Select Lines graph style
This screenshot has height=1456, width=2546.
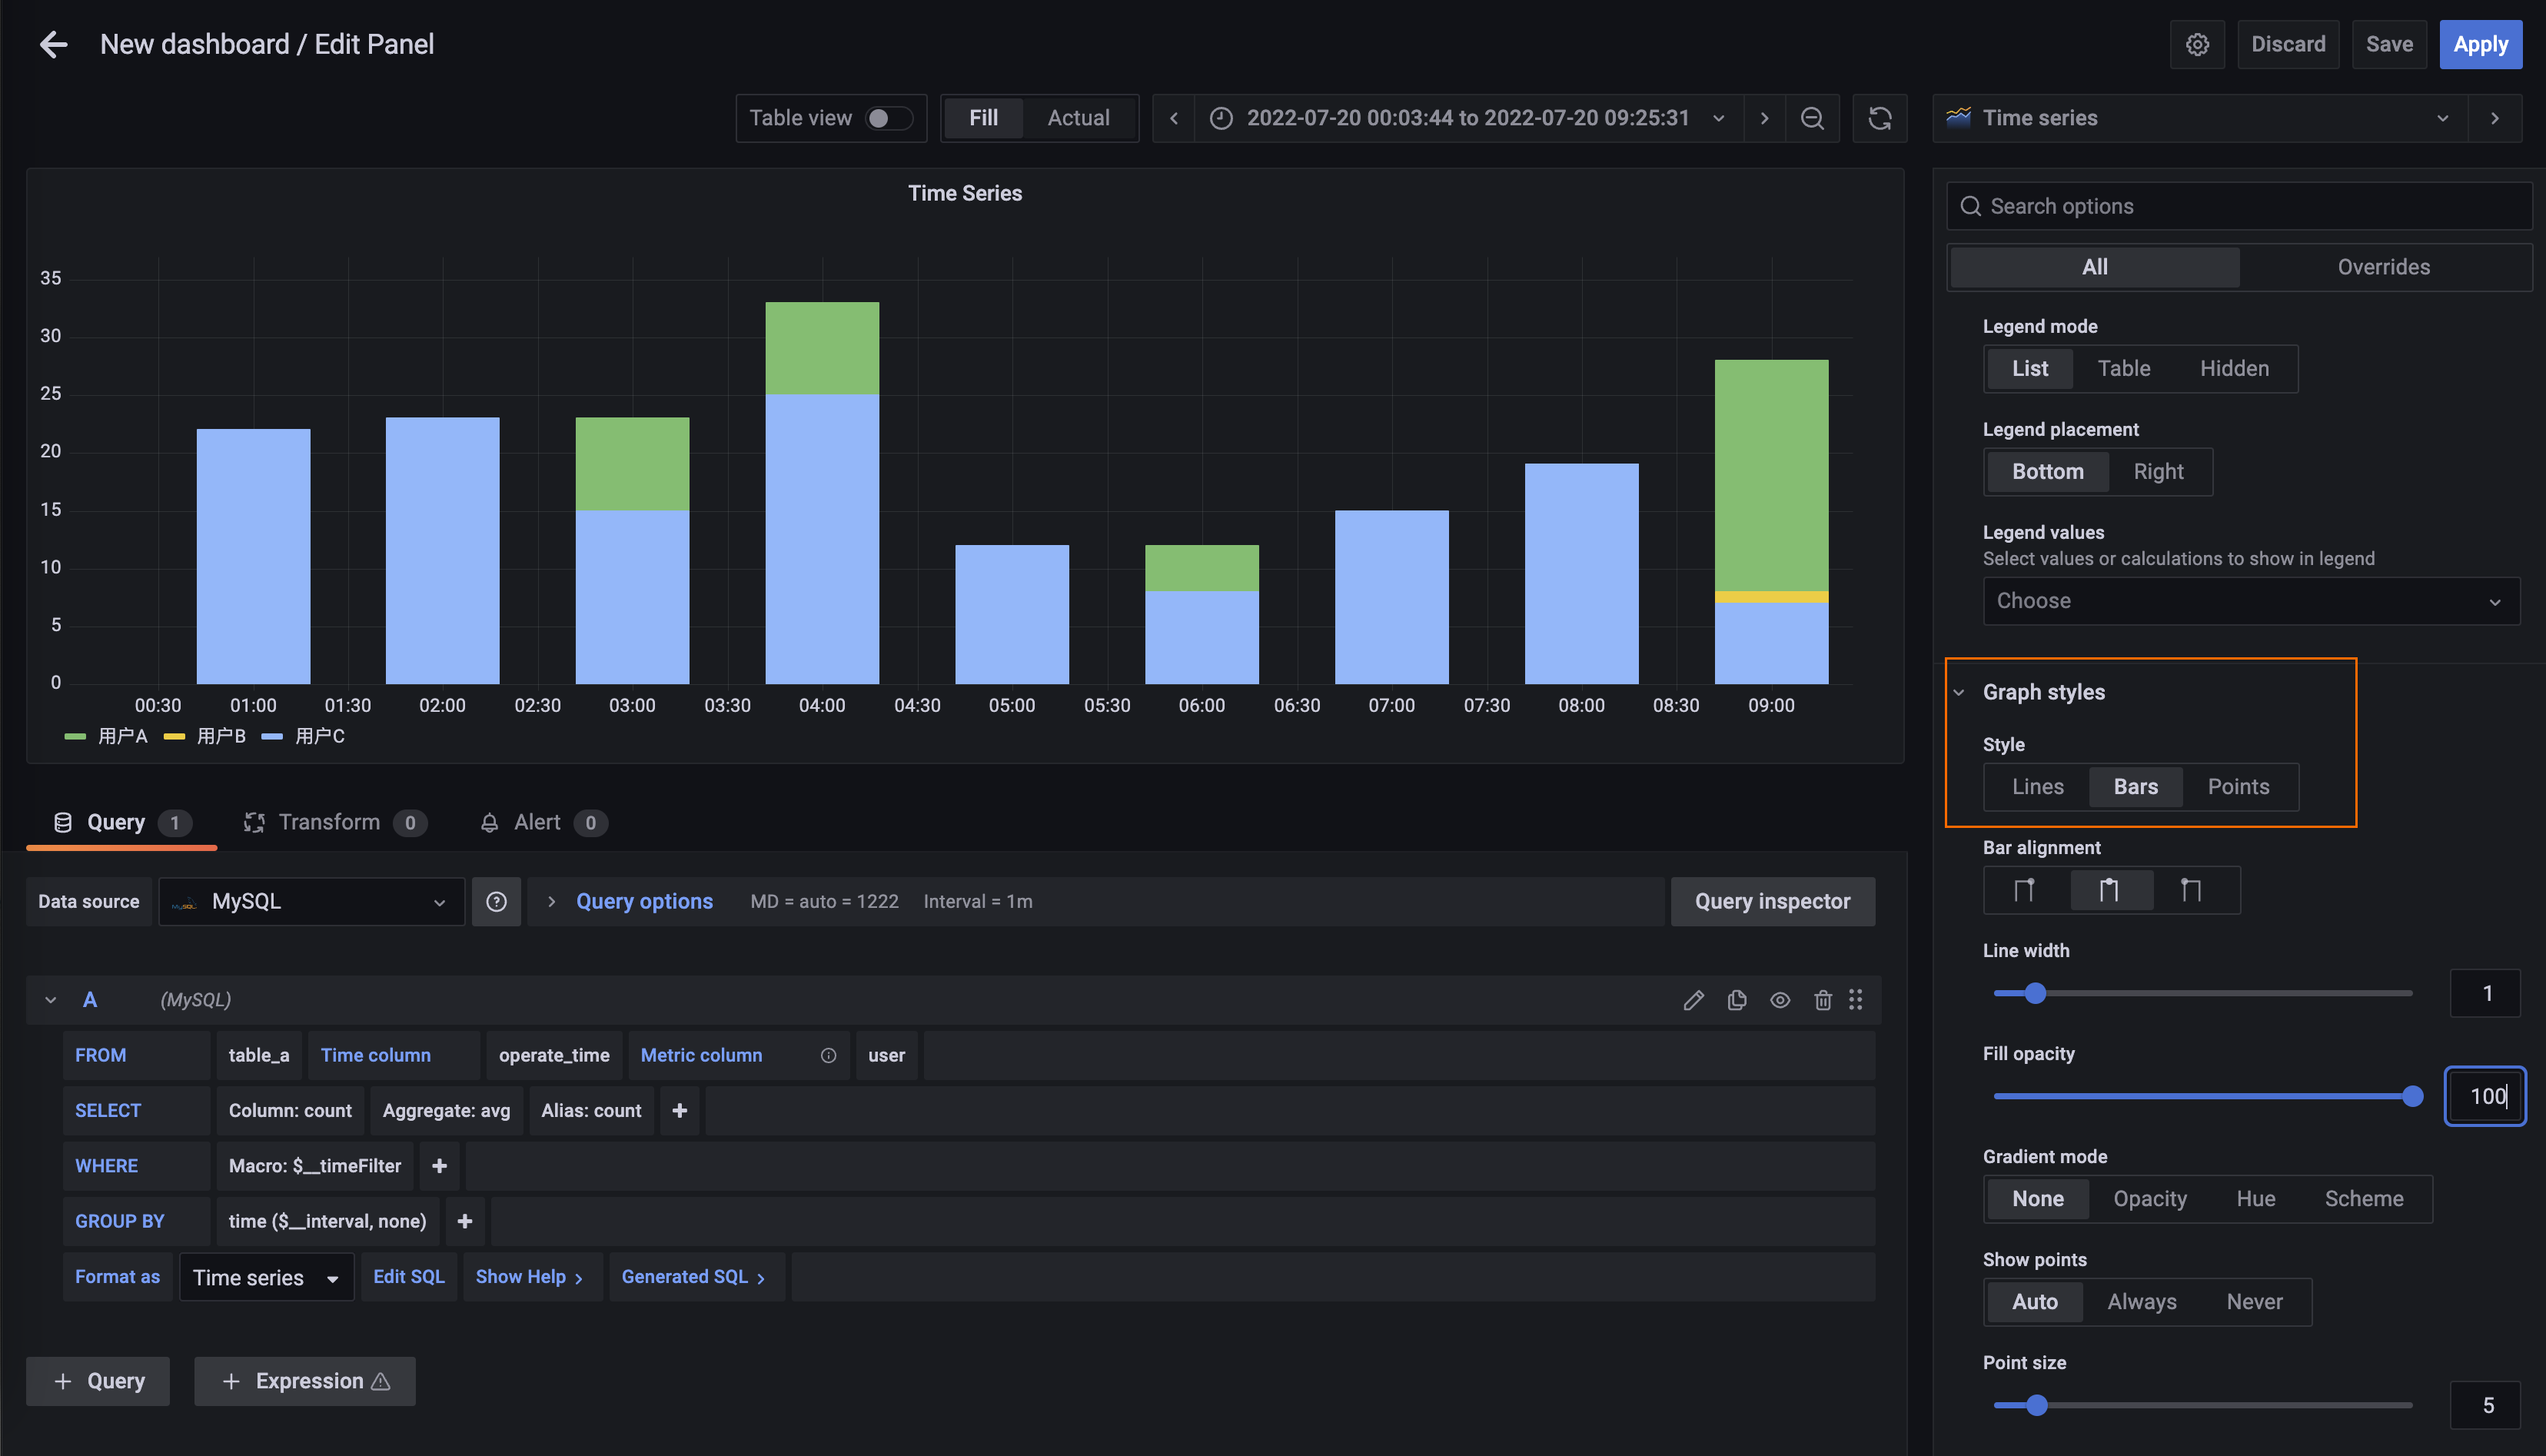2037,787
